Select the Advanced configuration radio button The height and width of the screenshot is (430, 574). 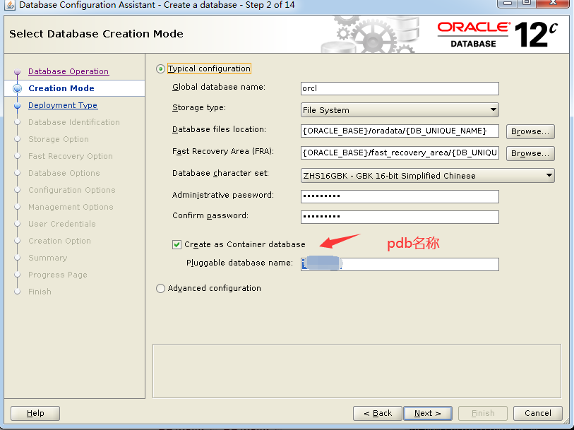click(160, 288)
